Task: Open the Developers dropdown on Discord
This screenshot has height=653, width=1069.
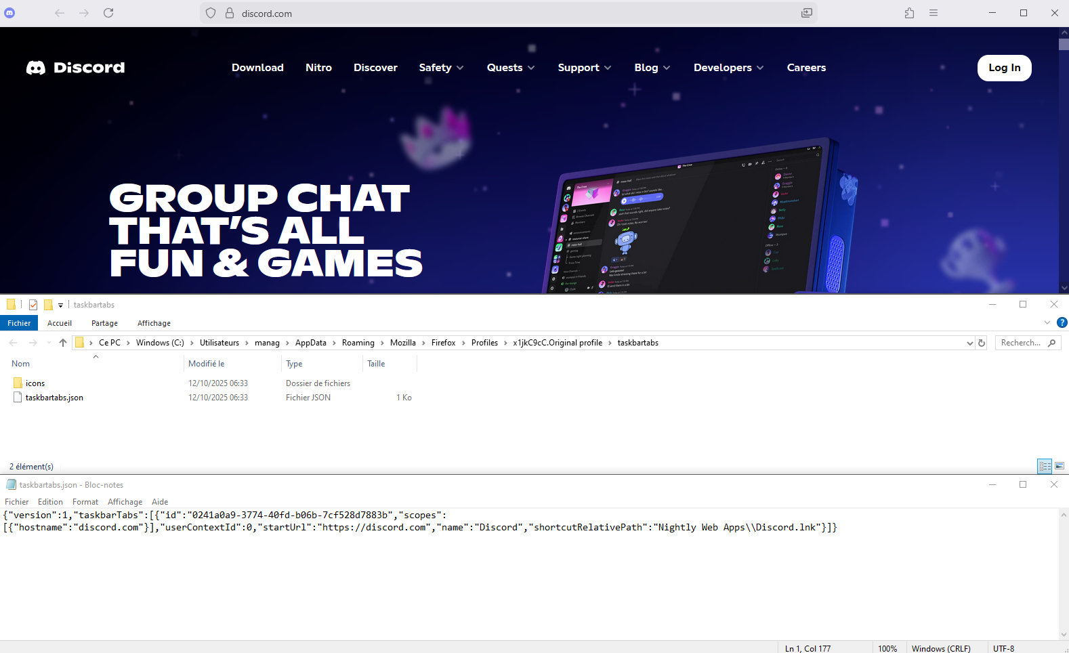Action: (x=729, y=68)
